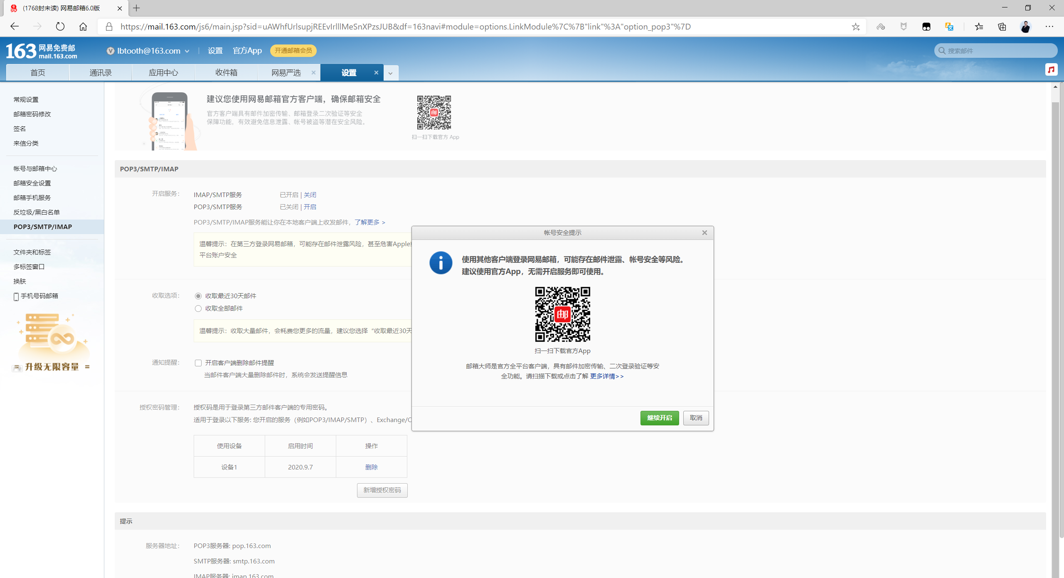Click the browser home icon
The height and width of the screenshot is (578, 1064).
[x=83, y=27]
